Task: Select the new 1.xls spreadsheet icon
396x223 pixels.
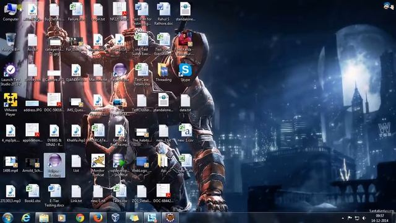Action: (x=186, y=164)
